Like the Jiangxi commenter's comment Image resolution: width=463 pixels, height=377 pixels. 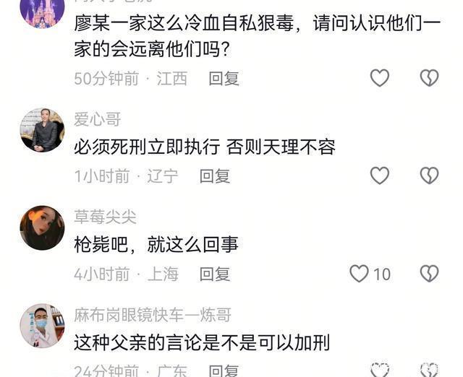point(380,78)
